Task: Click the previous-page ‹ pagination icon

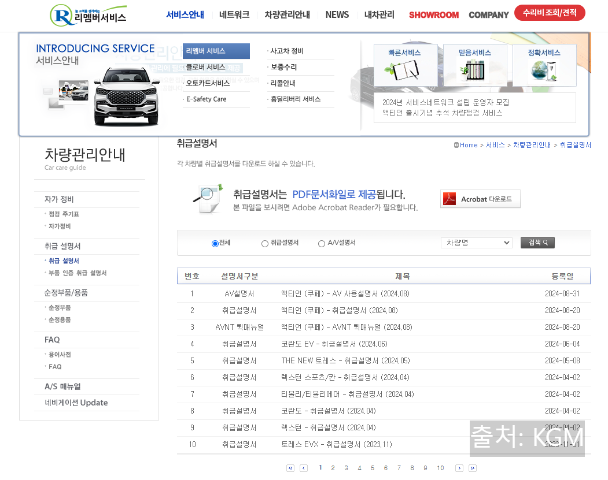Action: (303, 468)
